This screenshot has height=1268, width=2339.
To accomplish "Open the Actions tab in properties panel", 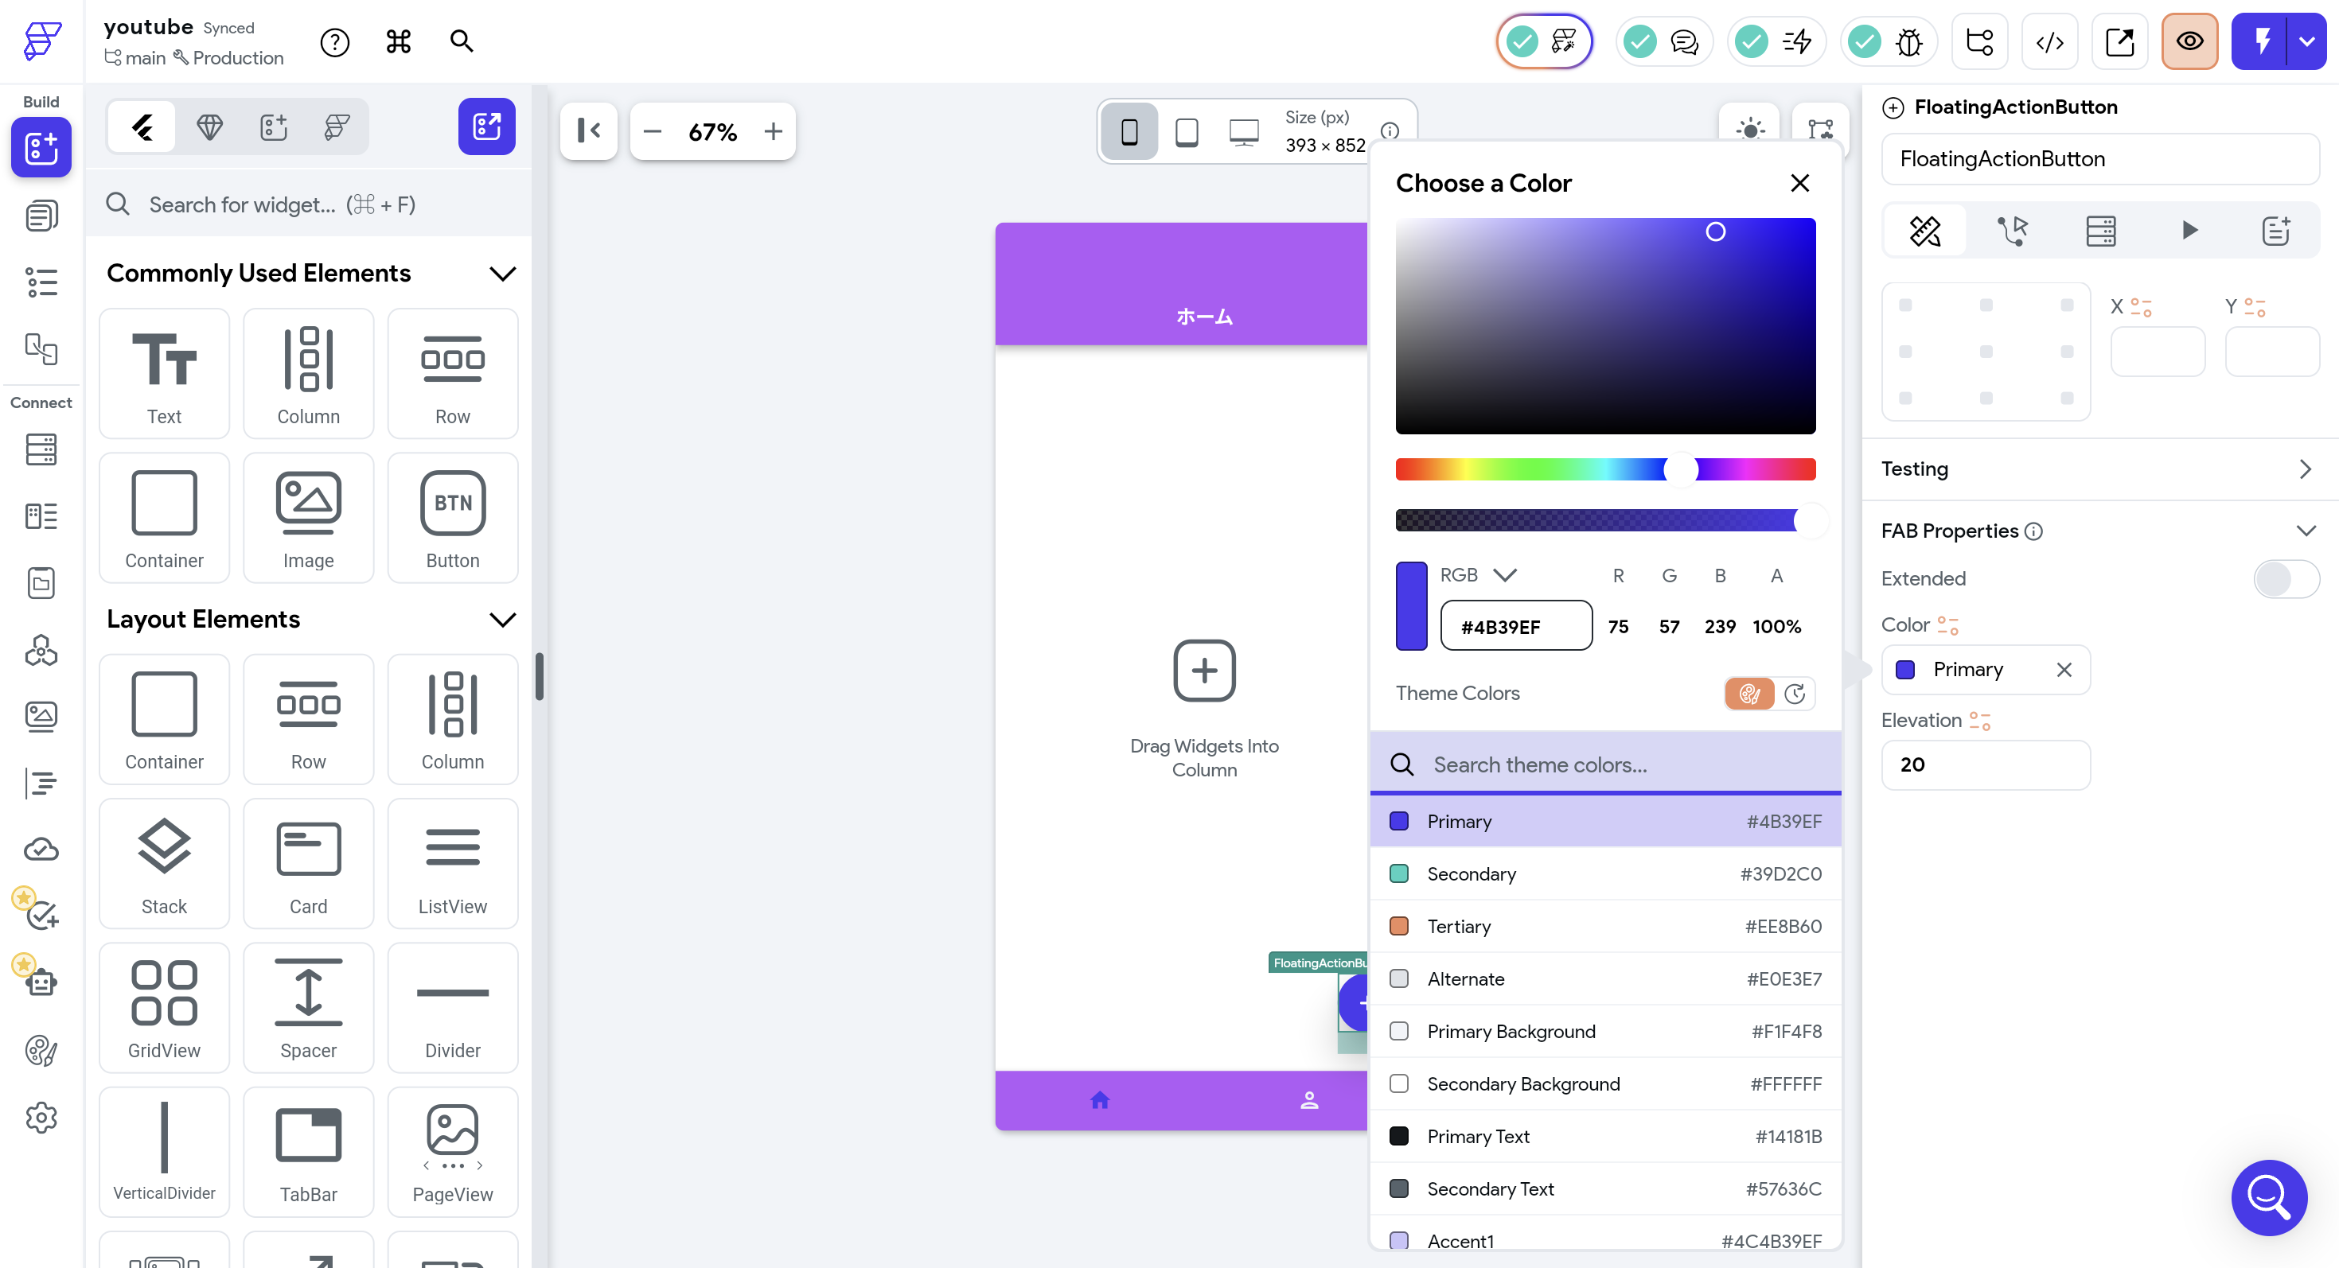I will point(2012,231).
